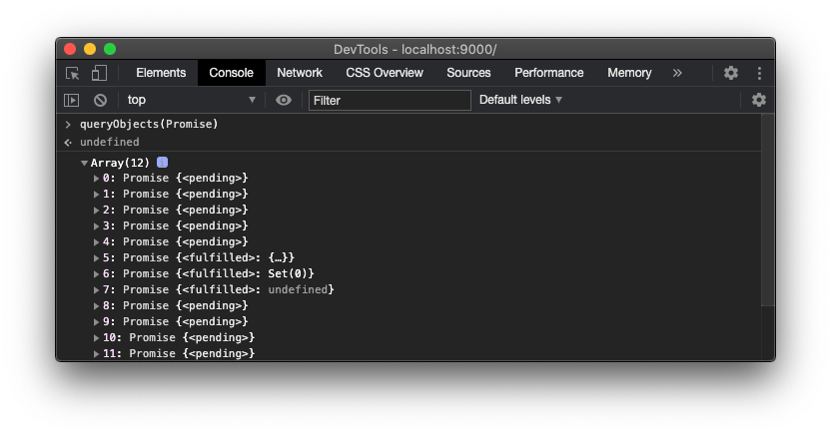Collapse the Array(12) disclosure triangle
Screen dimensions: 831x435
(x=84, y=163)
